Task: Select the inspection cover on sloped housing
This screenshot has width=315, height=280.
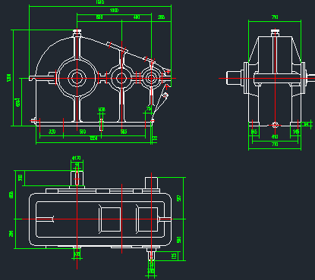Action: [x=117, y=47]
